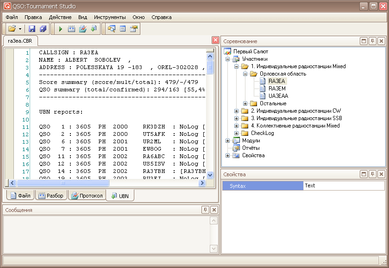The image size is (389, 268).
Task: Open dropdown arrow beside the open folder icon
Action: pyautogui.click(x=20, y=29)
